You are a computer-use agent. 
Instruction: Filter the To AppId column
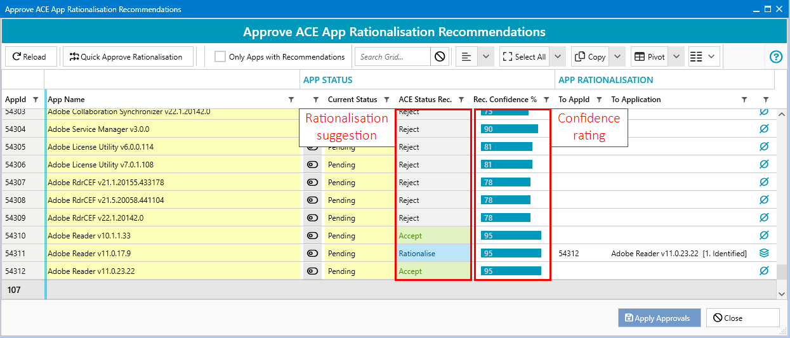599,100
